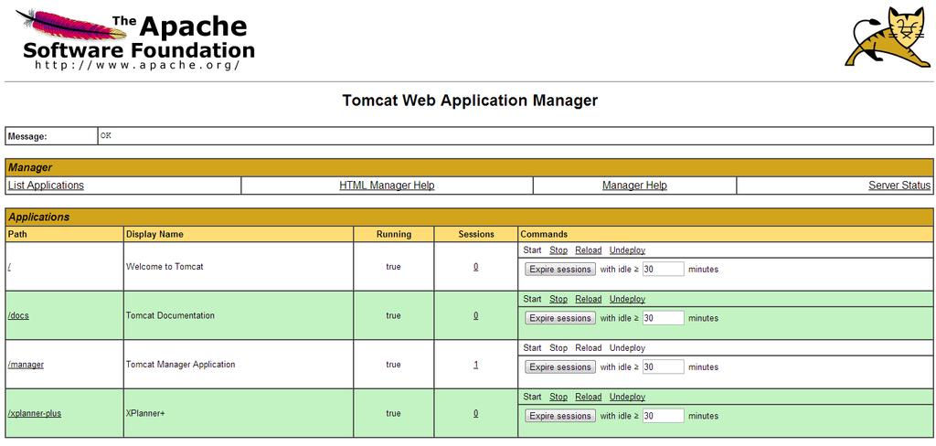View the 1 session of Tomcat Manager Application

click(x=475, y=365)
